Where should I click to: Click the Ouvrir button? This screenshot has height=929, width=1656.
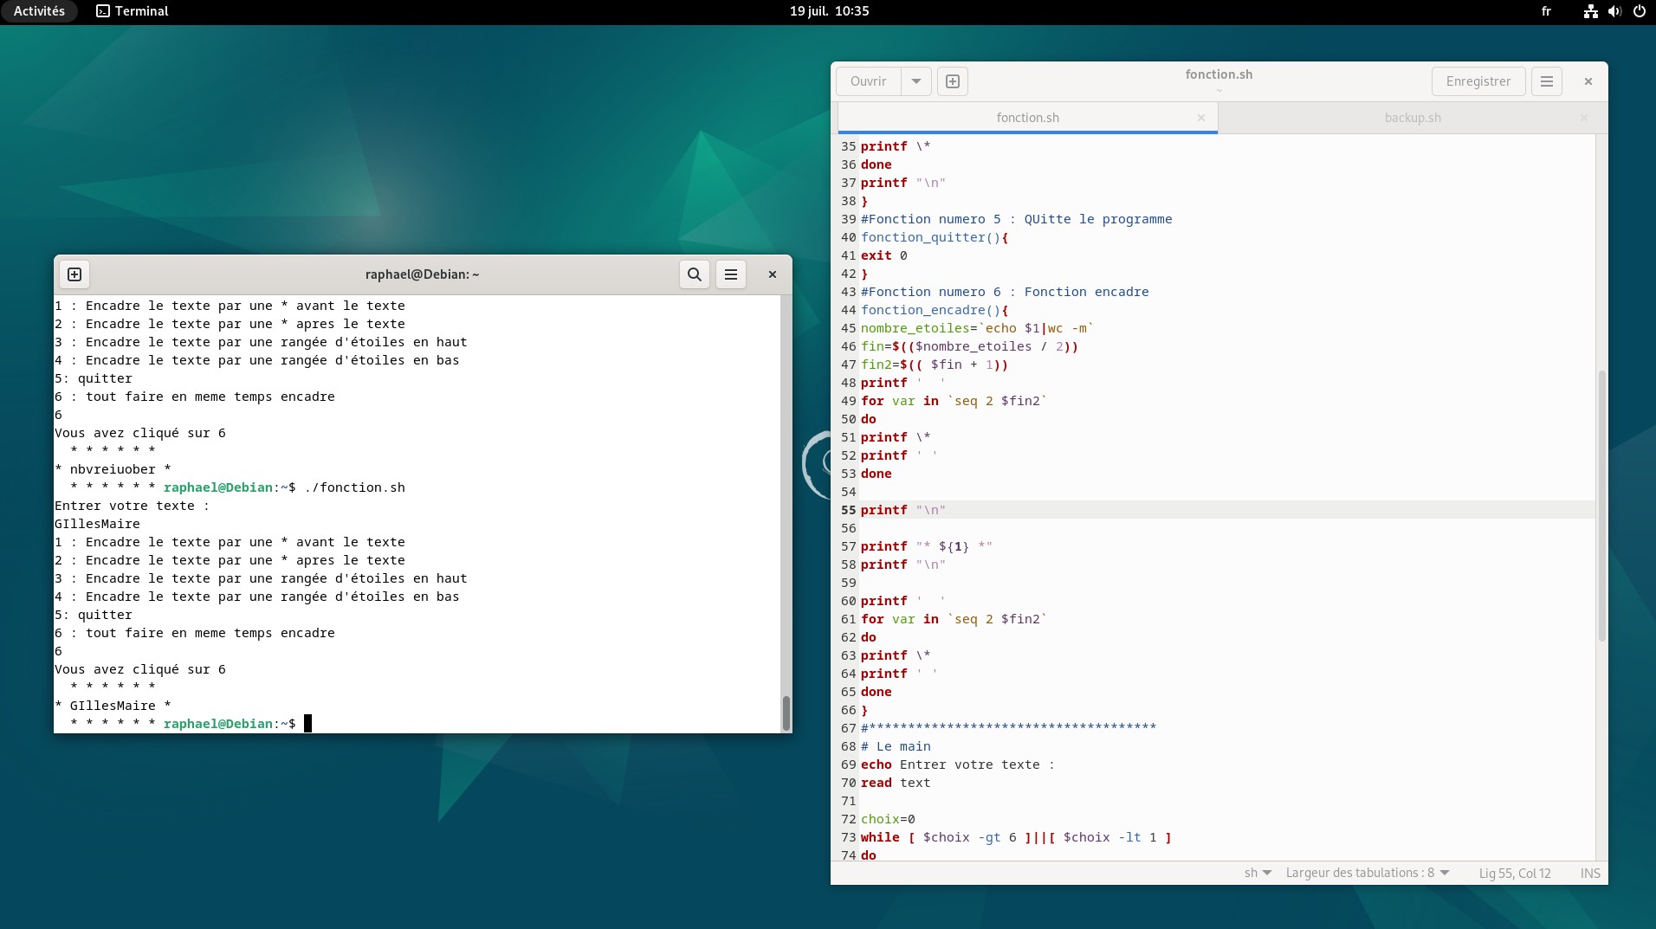(x=868, y=81)
